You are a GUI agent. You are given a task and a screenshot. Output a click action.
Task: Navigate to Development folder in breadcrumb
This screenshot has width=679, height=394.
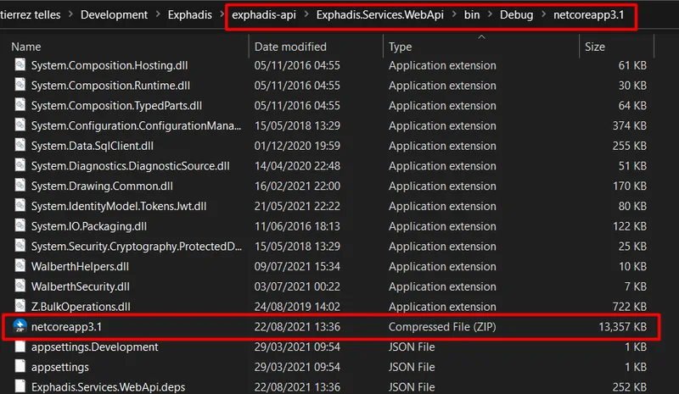coord(115,14)
